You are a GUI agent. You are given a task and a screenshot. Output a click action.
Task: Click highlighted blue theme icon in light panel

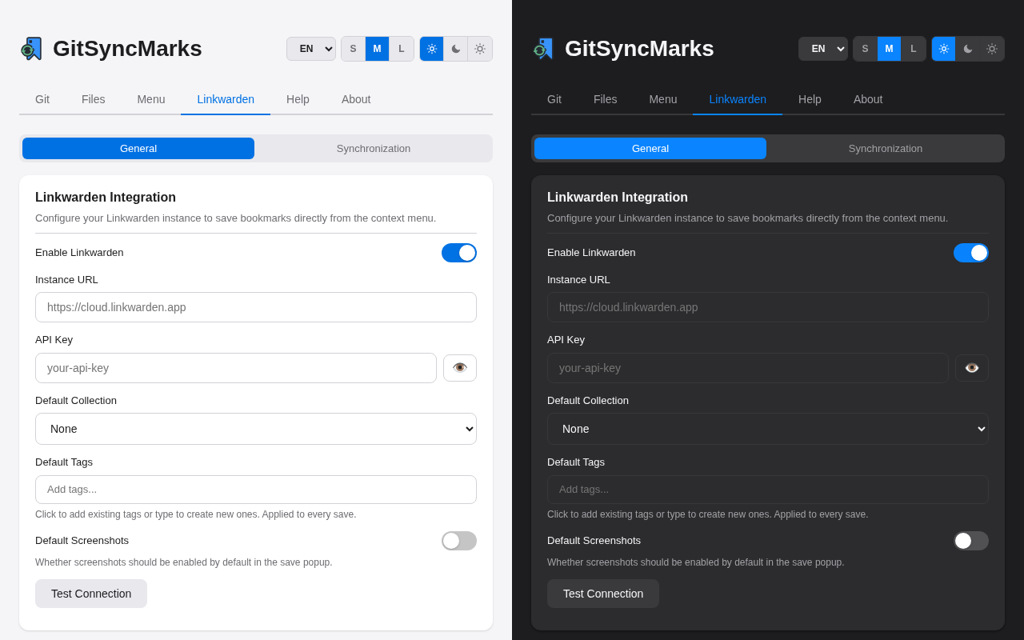tap(432, 49)
